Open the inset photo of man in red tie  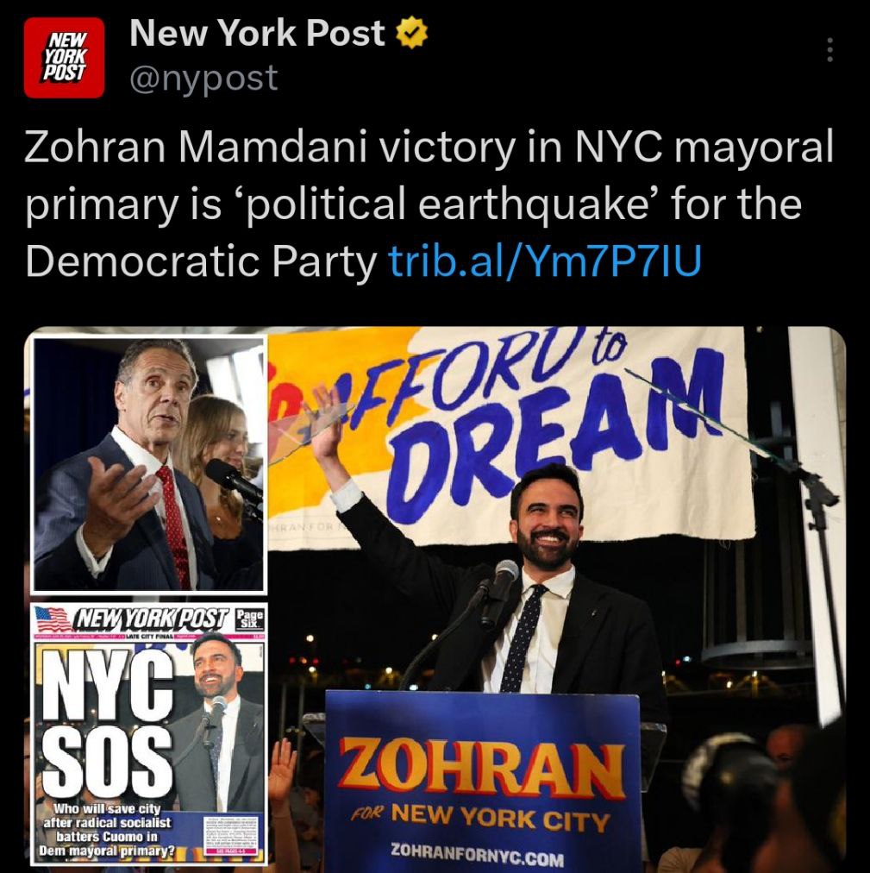(150, 464)
